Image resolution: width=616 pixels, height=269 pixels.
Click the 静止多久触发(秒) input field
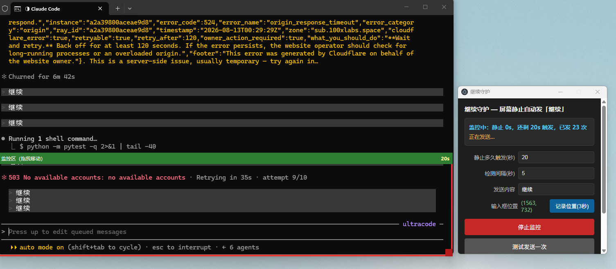click(556, 157)
